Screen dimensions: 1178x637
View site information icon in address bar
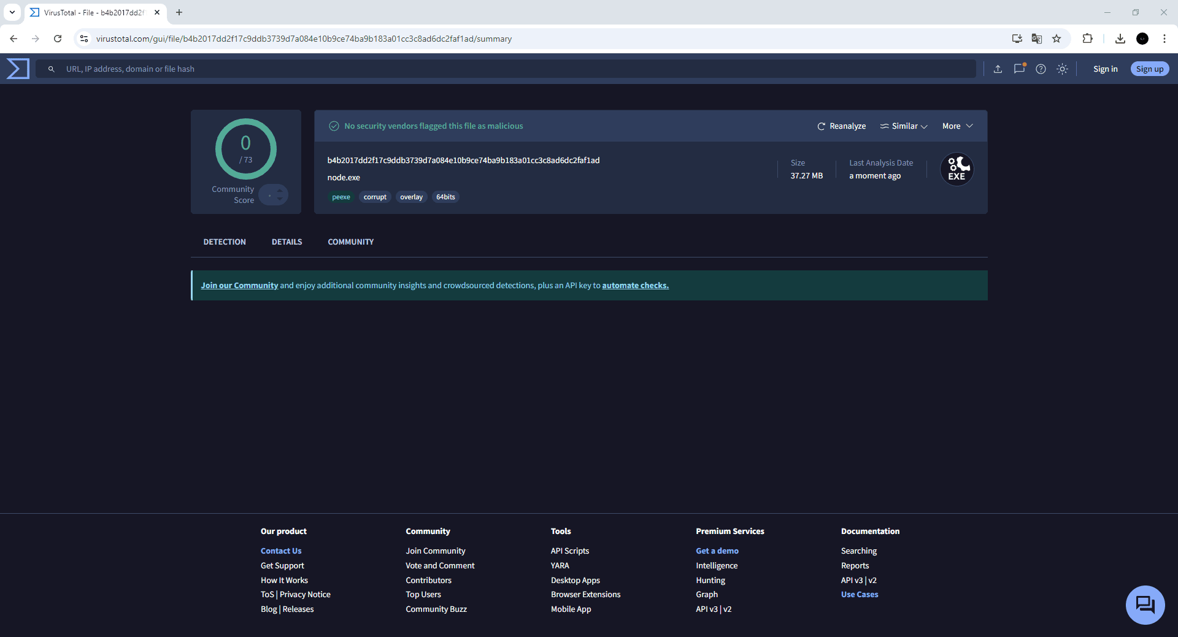point(84,39)
